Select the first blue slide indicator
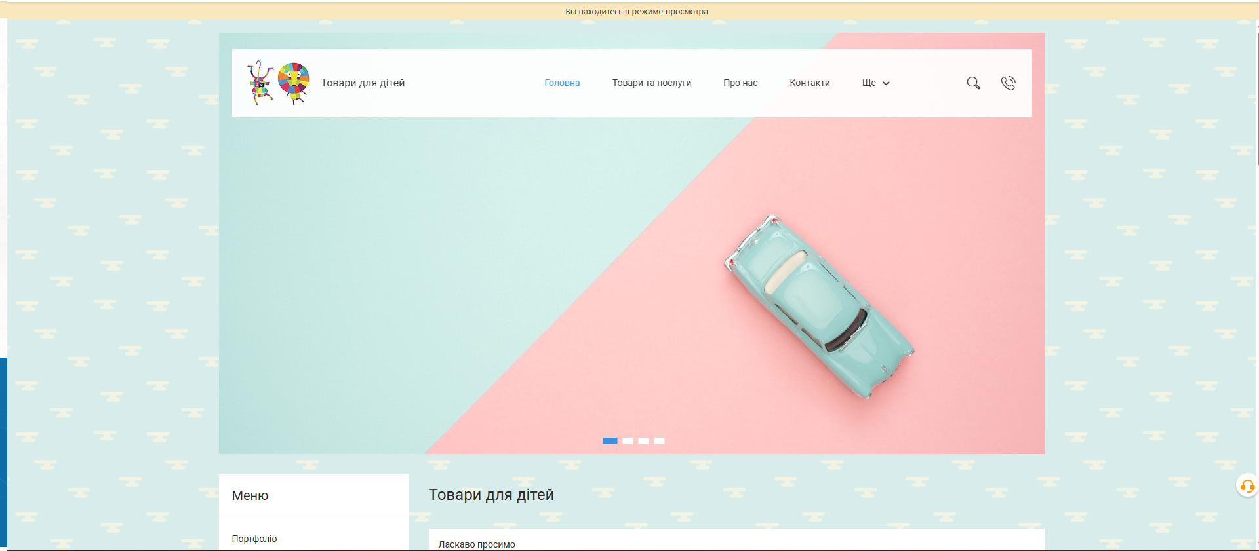Image resolution: width=1259 pixels, height=551 pixels. pos(610,441)
